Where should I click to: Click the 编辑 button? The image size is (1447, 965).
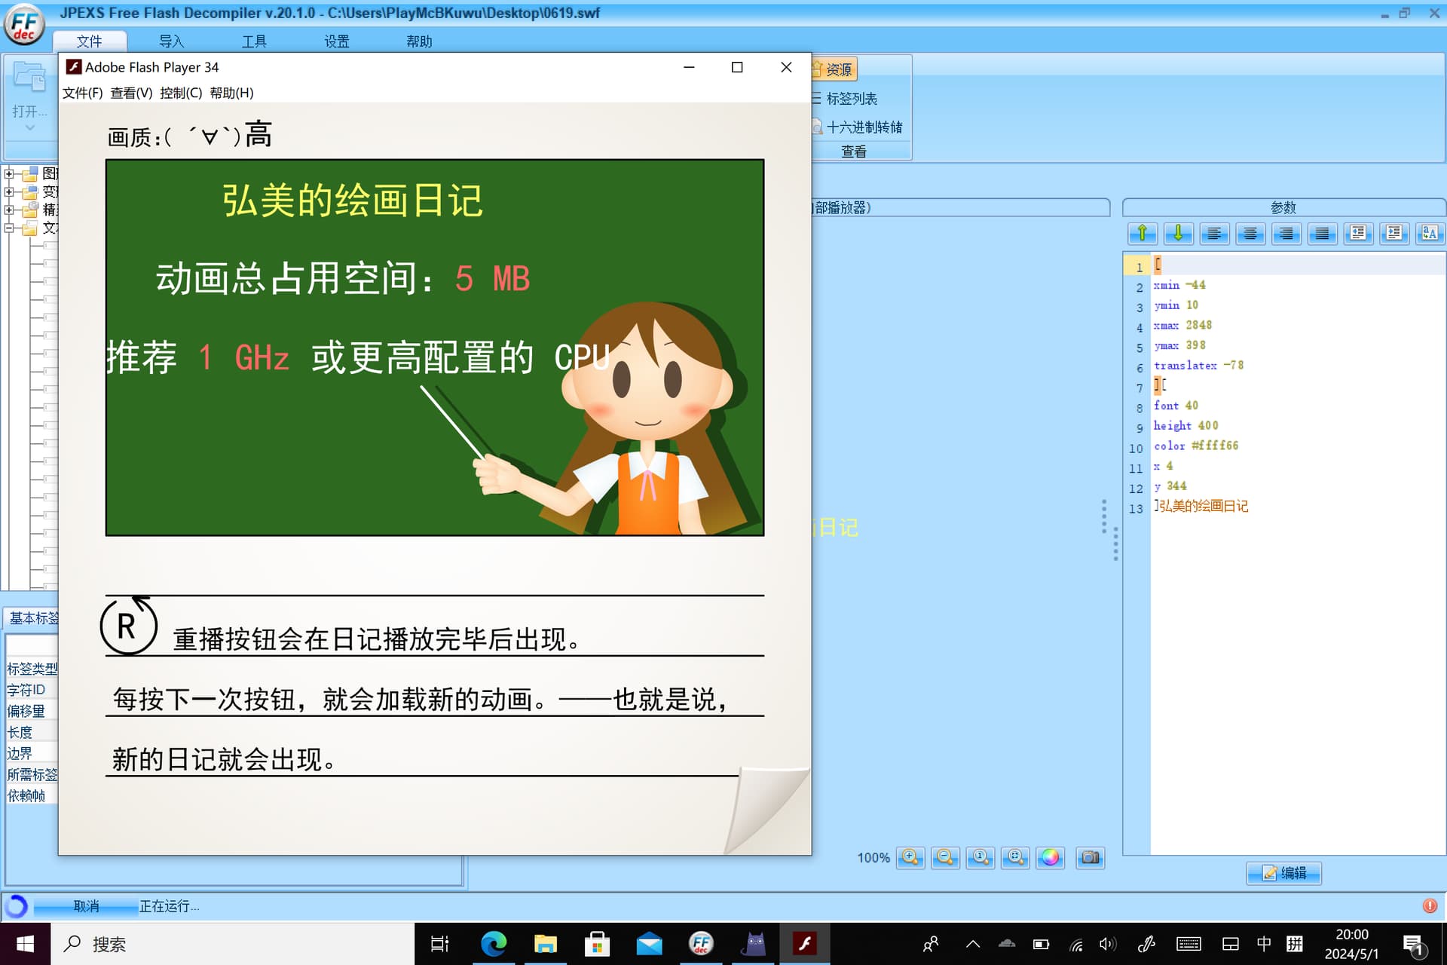(1283, 873)
